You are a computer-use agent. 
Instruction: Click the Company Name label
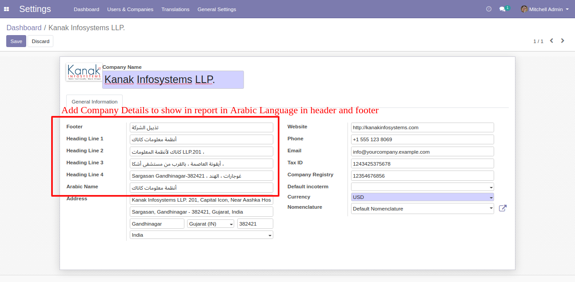[122, 67]
